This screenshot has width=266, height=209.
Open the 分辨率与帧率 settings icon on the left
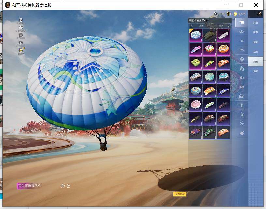[21, 27]
